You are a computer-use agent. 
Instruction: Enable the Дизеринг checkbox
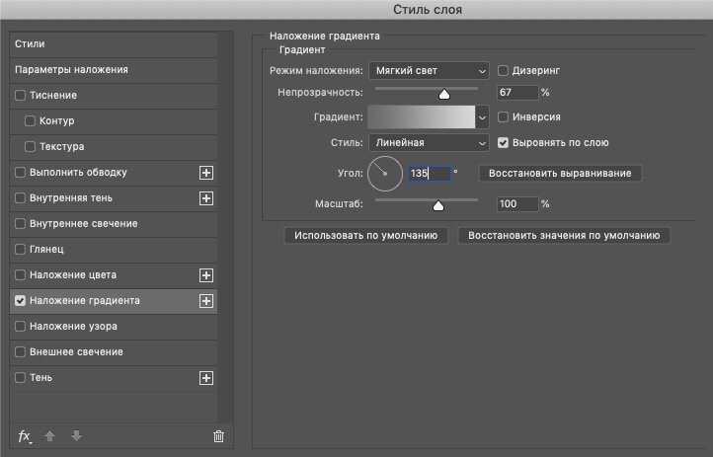click(503, 71)
